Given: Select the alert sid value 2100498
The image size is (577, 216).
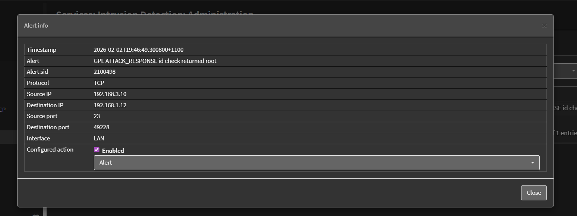Looking at the screenshot, I should click(104, 72).
